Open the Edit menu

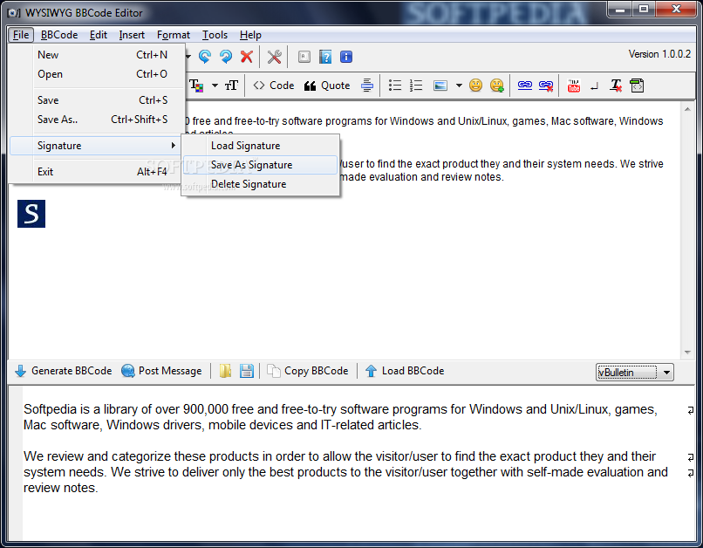pos(99,35)
